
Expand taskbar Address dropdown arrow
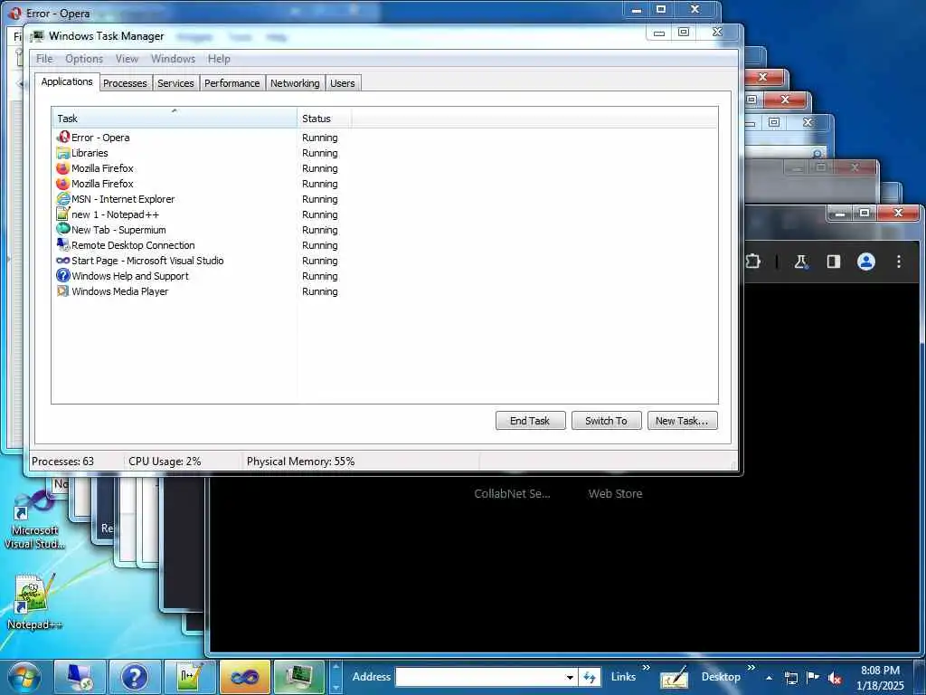(570, 677)
